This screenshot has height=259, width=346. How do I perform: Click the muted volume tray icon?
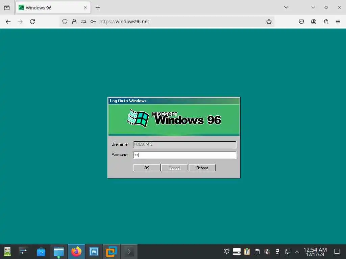pos(267,252)
